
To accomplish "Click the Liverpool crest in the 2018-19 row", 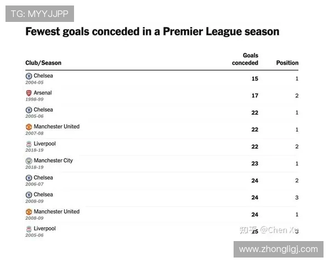I will click(x=29, y=144).
